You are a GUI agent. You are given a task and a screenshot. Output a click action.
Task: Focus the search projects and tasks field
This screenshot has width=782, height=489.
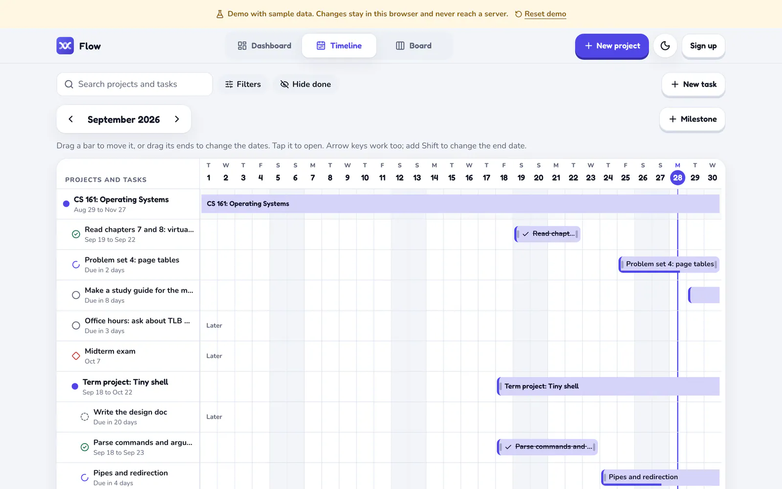[x=134, y=84]
